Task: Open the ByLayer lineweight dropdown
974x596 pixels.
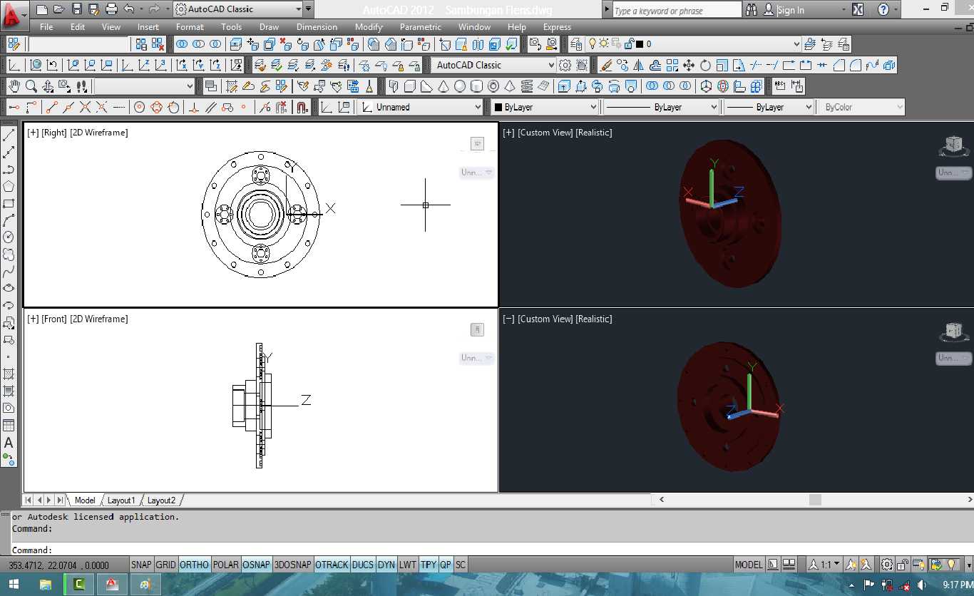Action: [769, 107]
